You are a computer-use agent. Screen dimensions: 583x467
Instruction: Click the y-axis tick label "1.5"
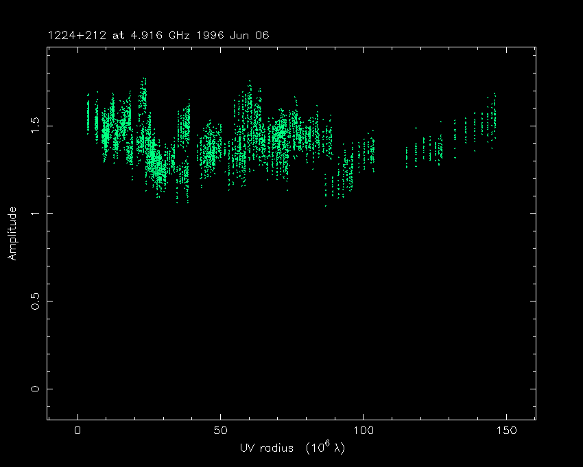[x=37, y=125]
